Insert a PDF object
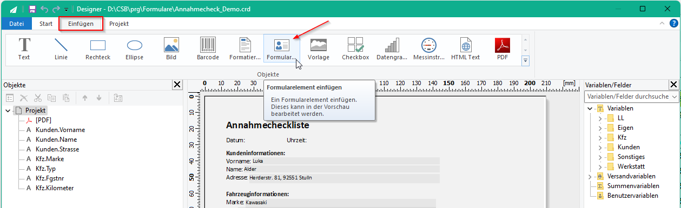This screenshot has width=681, height=208. [x=503, y=49]
